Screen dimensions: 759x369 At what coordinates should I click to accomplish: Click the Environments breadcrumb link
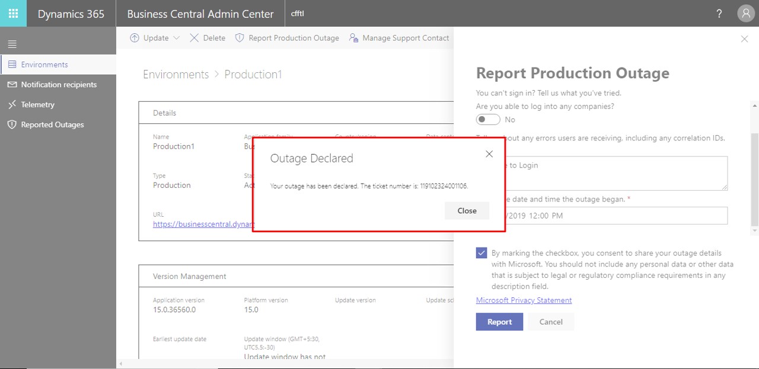(176, 75)
